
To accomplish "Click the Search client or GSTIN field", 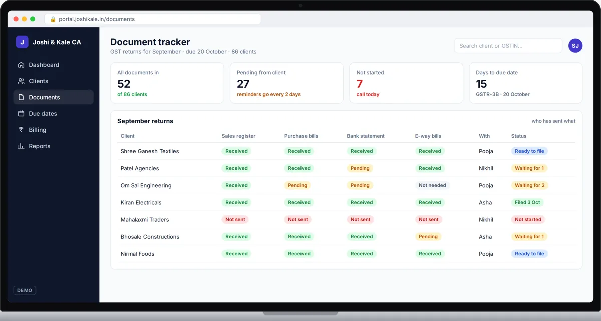I will (508, 46).
